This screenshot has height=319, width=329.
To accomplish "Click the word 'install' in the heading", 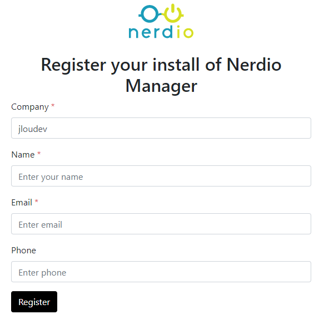I will tap(176, 65).
